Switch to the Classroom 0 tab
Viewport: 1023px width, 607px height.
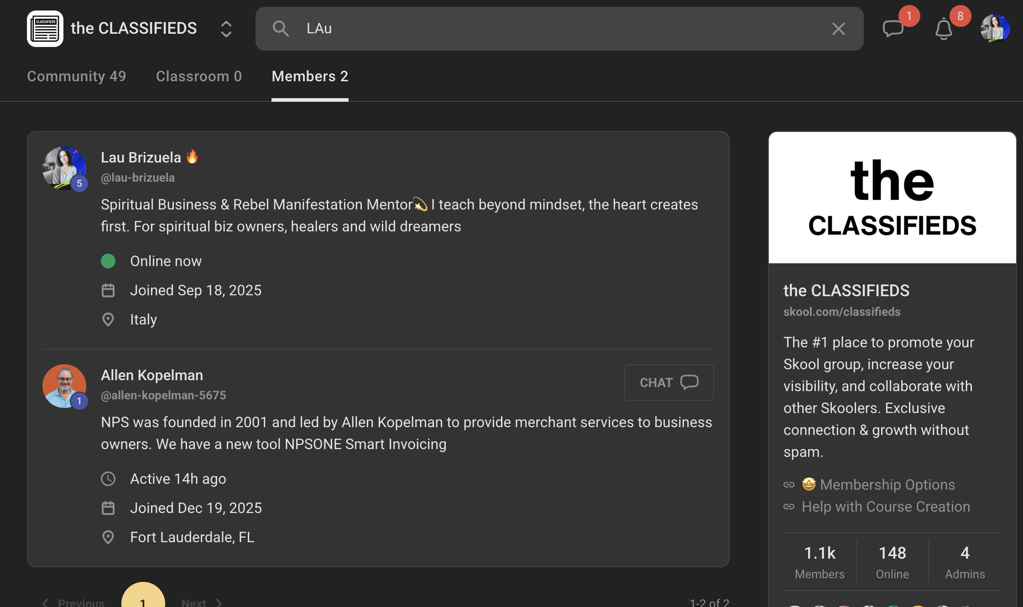coord(198,76)
